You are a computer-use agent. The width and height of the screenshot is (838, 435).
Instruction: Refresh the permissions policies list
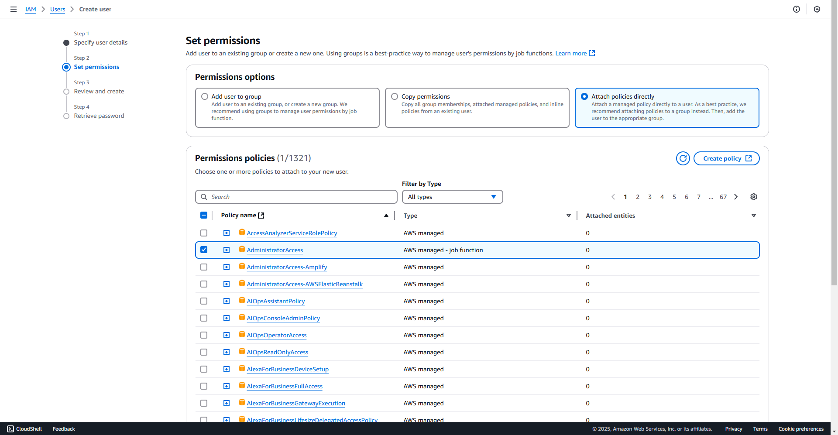coord(683,158)
